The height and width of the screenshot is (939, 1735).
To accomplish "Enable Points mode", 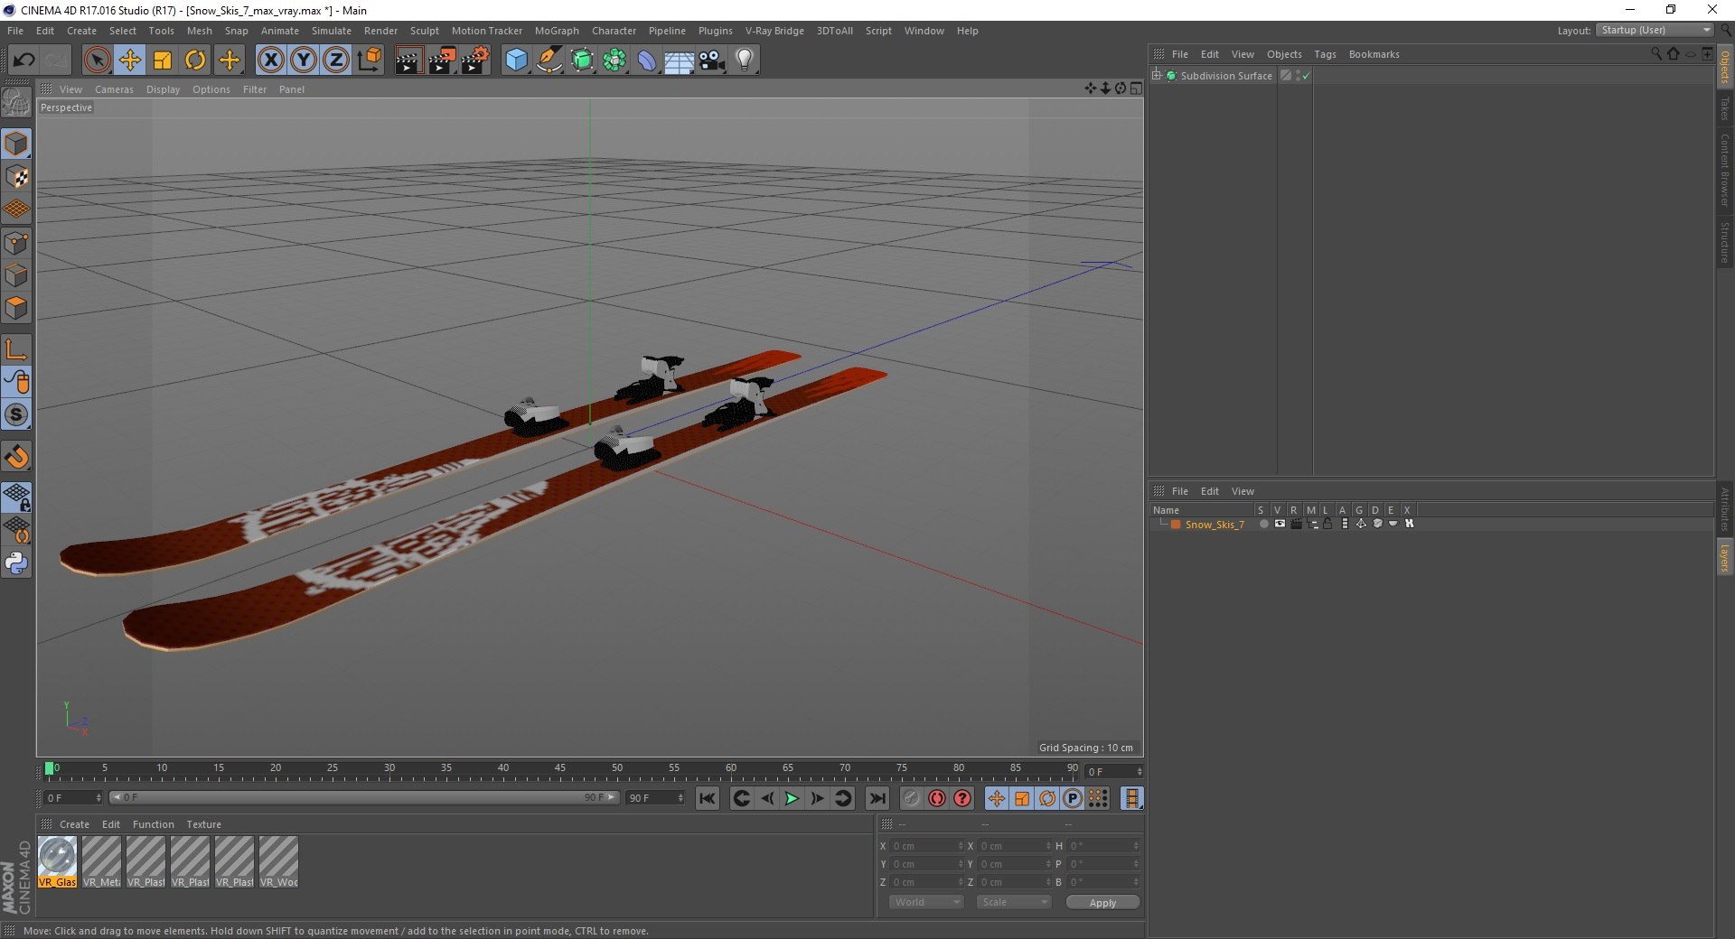I will [x=16, y=243].
